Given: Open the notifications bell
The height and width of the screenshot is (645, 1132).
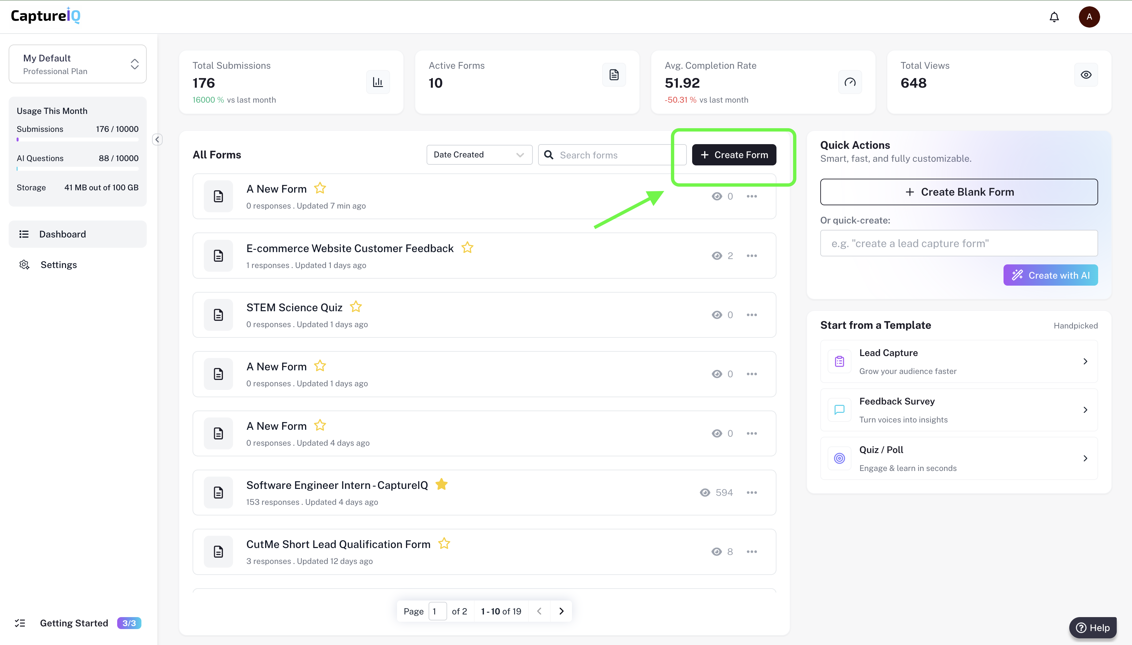Looking at the screenshot, I should (x=1054, y=17).
